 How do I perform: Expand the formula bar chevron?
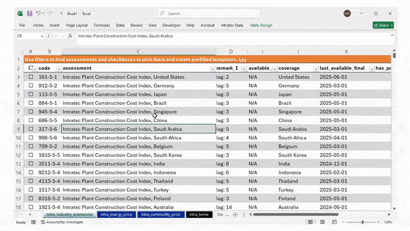pos(392,35)
